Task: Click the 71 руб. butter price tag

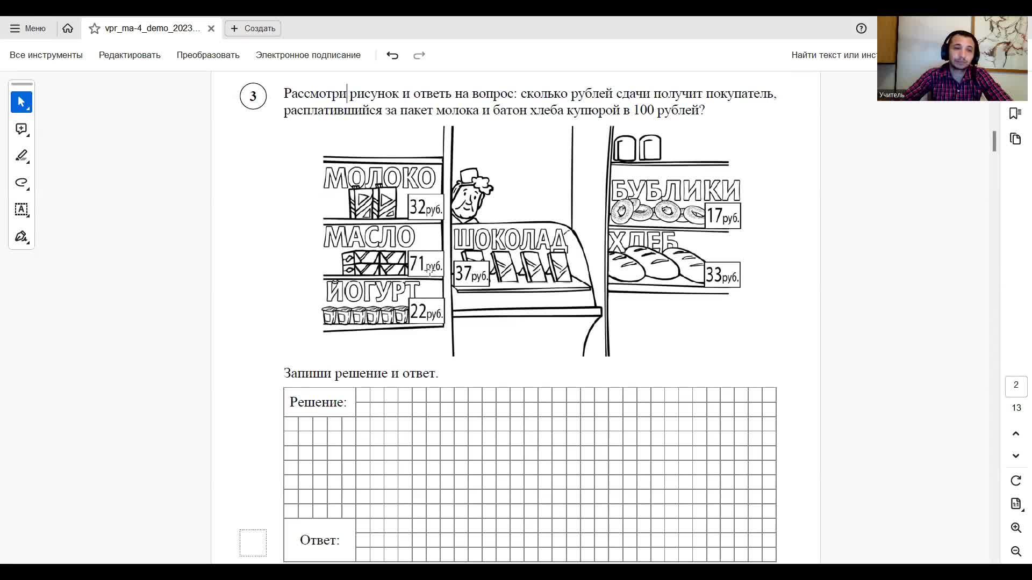Action: point(425,264)
